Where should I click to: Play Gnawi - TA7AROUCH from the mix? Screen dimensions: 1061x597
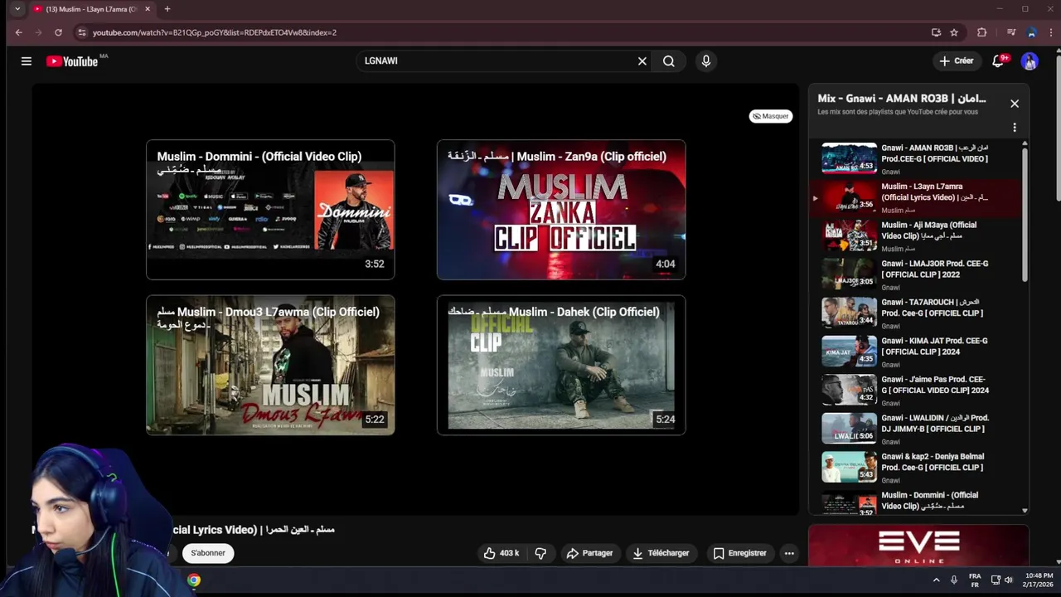[x=915, y=313]
